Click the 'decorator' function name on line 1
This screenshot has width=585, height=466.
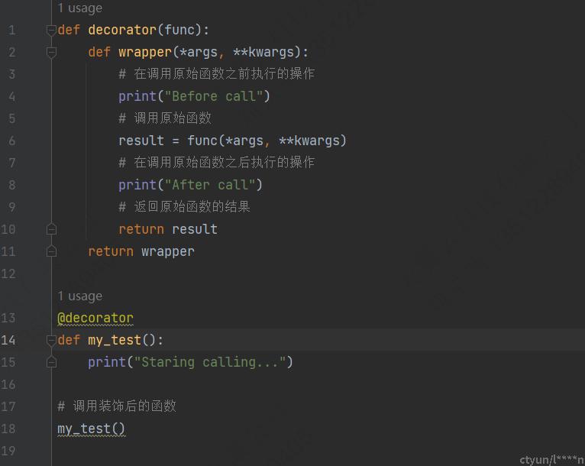click(122, 30)
